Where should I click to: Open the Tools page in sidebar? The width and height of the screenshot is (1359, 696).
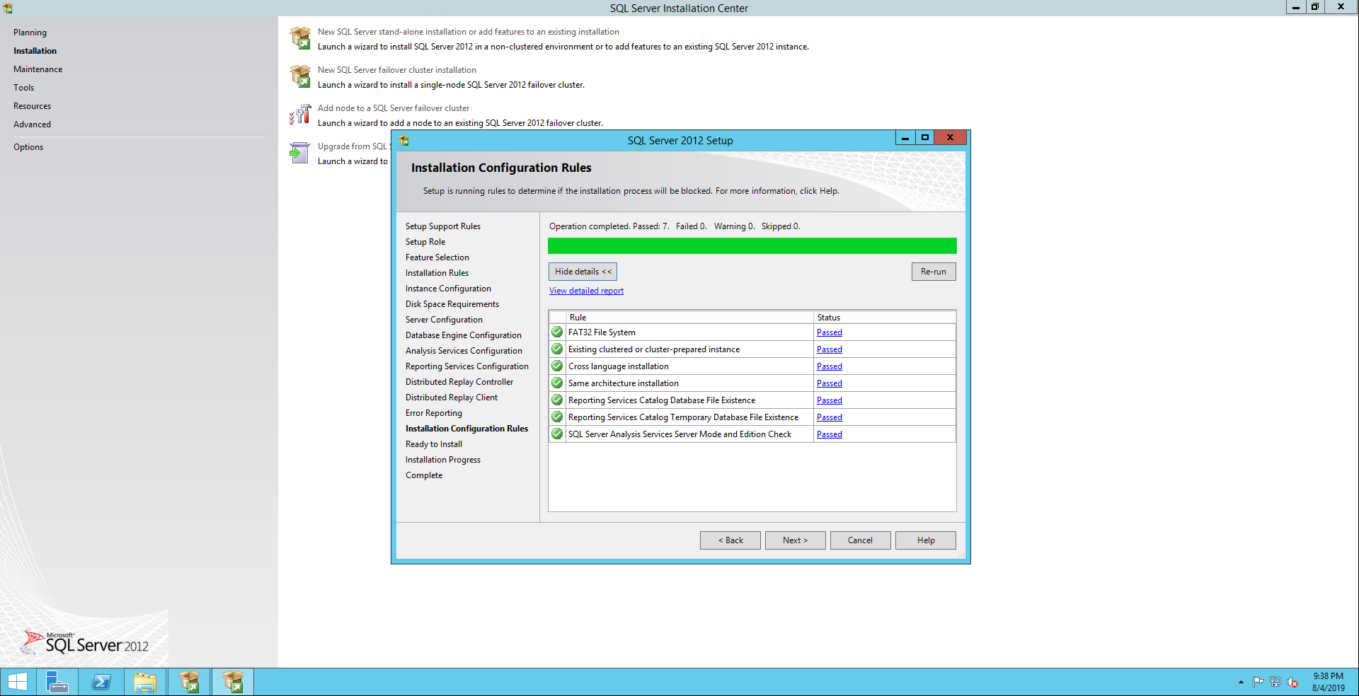point(23,88)
